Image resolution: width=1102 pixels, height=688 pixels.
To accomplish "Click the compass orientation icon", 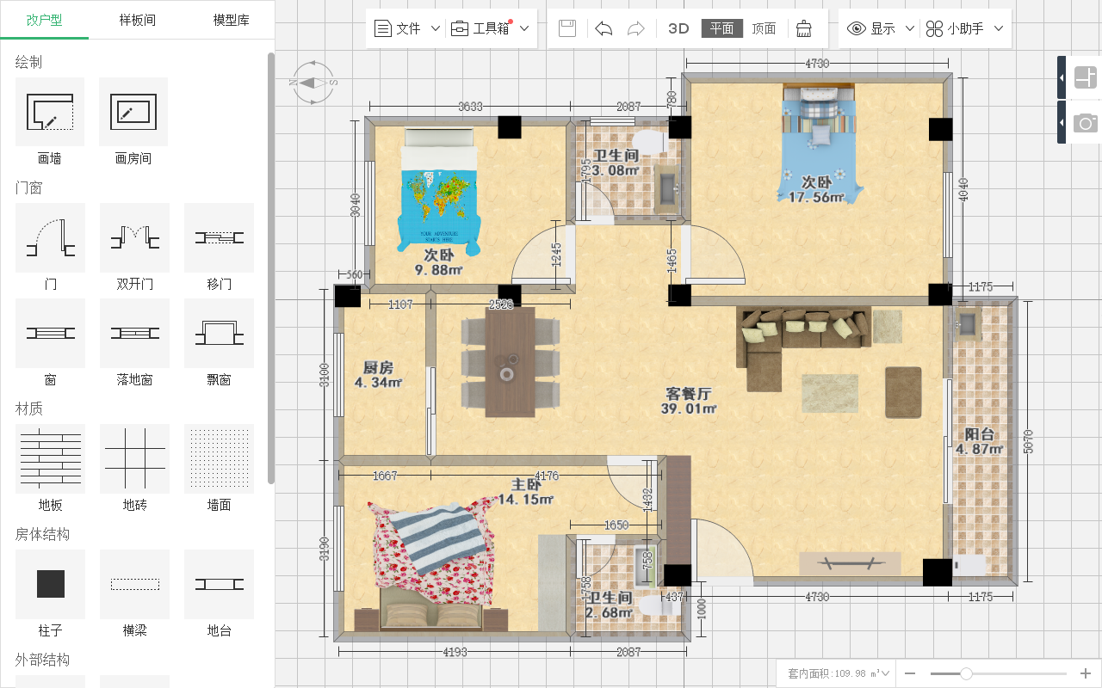I will click(x=313, y=83).
